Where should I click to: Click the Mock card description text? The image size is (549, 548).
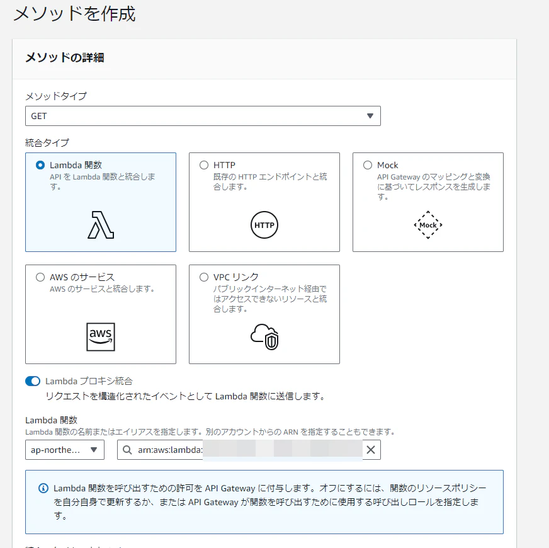(433, 186)
